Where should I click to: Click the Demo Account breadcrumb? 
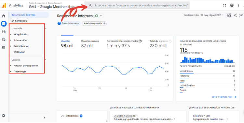click(55, 3)
